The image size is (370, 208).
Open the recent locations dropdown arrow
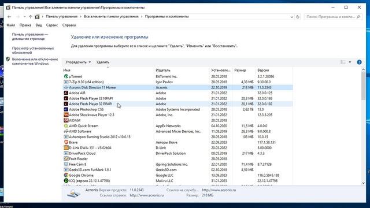[x=24, y=17]
